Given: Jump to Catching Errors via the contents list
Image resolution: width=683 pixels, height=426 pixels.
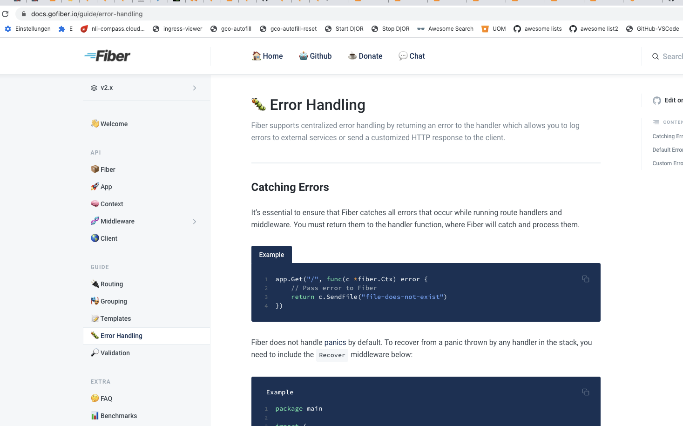Looking at the screenshot, I should pos(668,136).
